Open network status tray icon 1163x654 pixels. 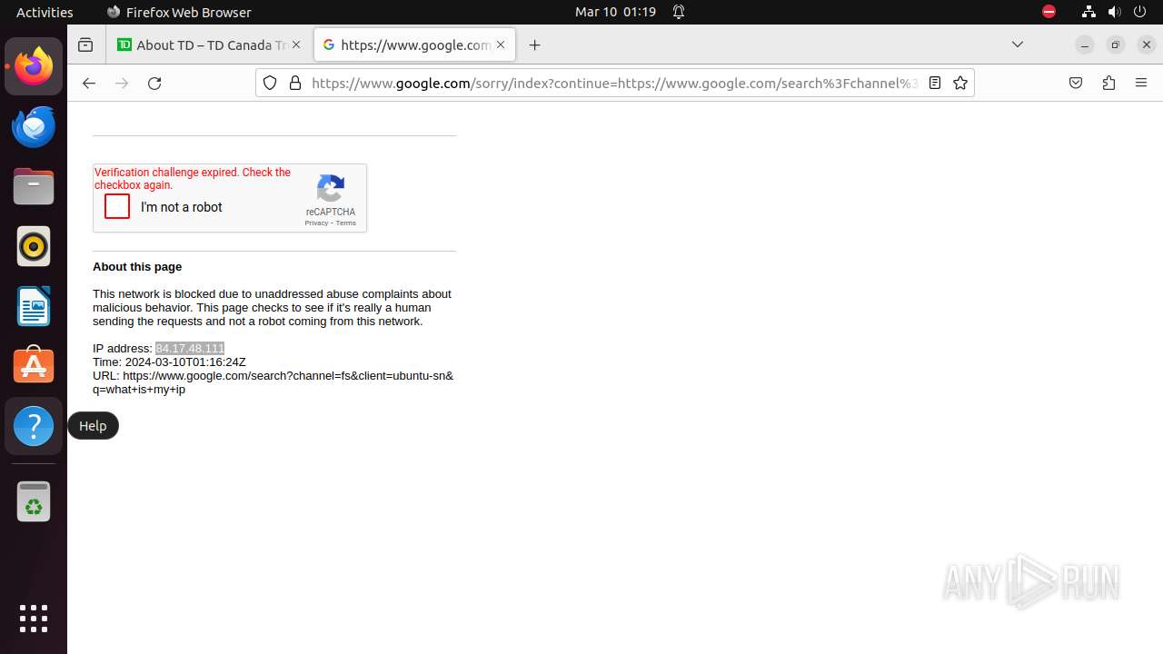pos(1088,12)
